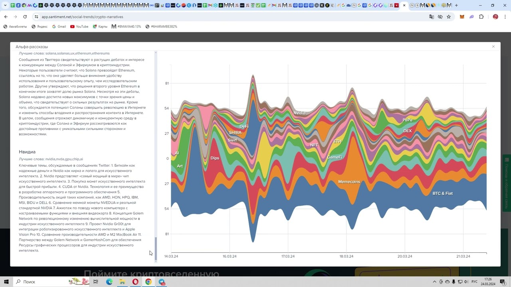Open the Windows notification center
The height and width of the screenshot is (287, 511).
(503, 282)
